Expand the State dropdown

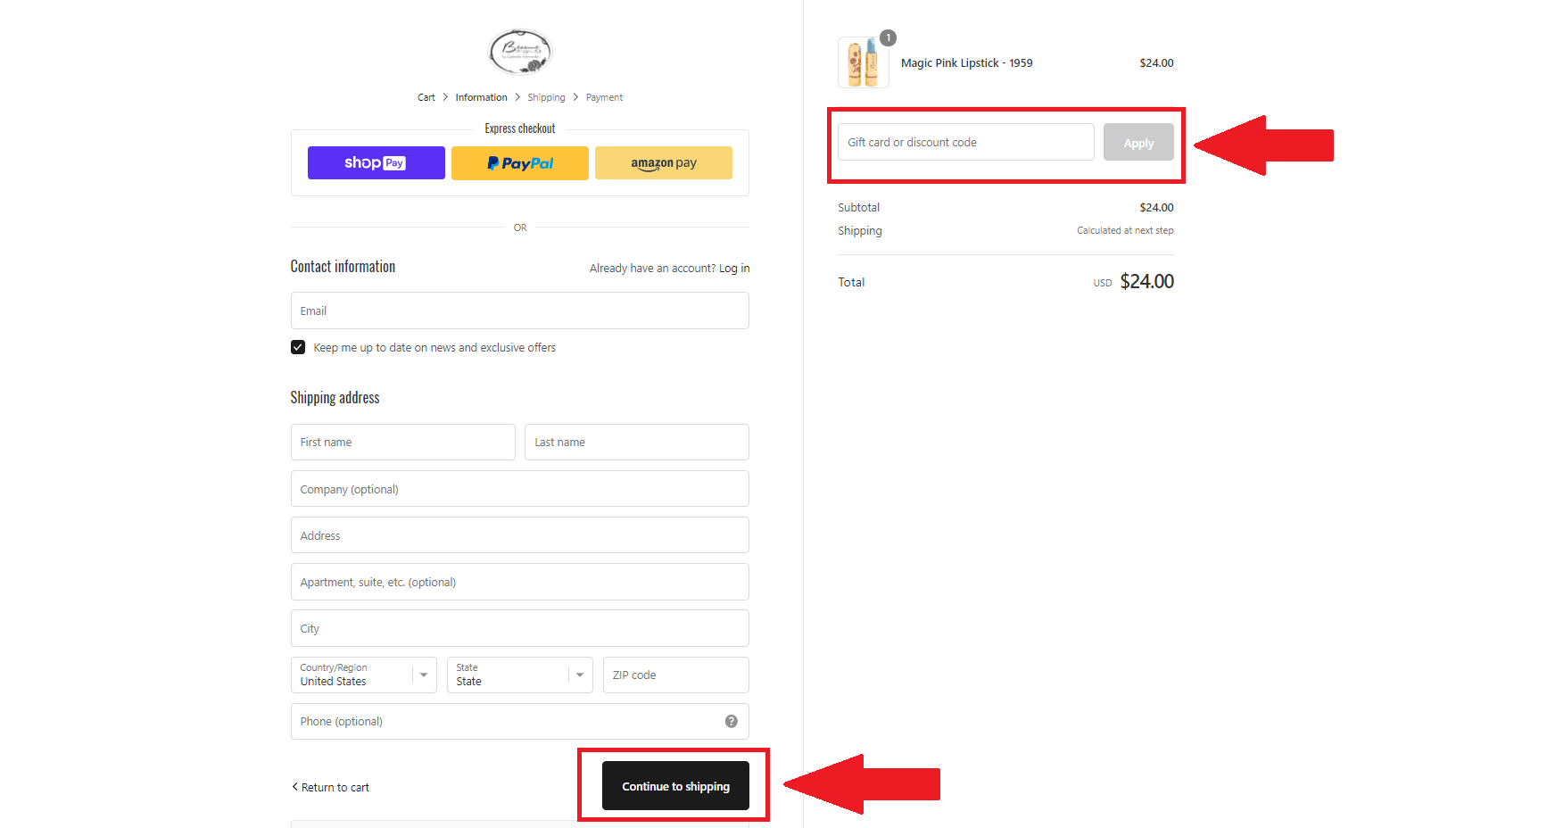(x=519, y=675)
